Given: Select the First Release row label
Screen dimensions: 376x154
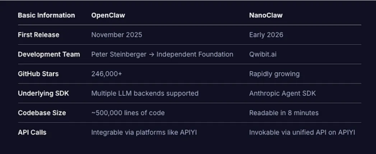Looking at the screenshot, I should (38, 35).
